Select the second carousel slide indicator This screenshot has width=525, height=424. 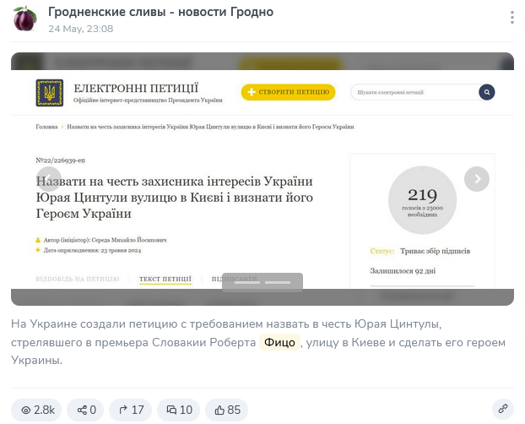pyautogui.click(x=278, y=282)
